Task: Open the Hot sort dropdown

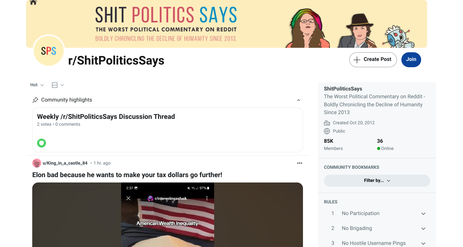Action: (37, 85)
